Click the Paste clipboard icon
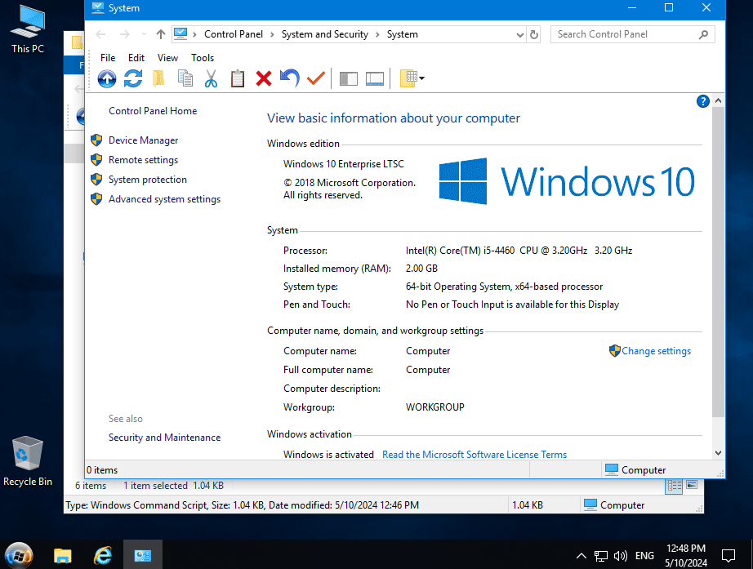The width and height of the screenshot is (753, 569). [x=237, y=78]
